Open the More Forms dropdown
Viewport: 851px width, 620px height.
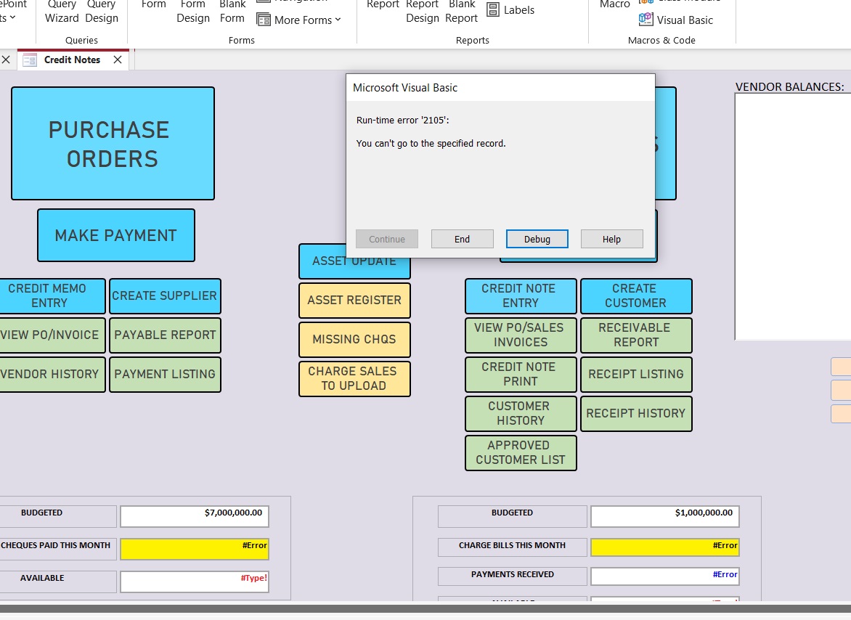299,20
